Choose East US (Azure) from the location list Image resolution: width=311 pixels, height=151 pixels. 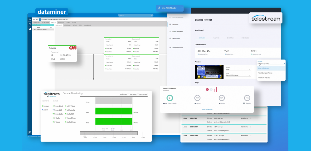271,68
